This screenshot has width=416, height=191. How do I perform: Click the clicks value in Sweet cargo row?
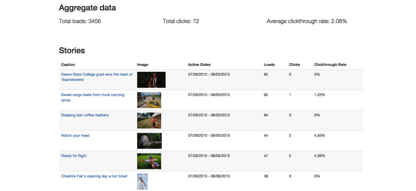[x=290, y=95]
